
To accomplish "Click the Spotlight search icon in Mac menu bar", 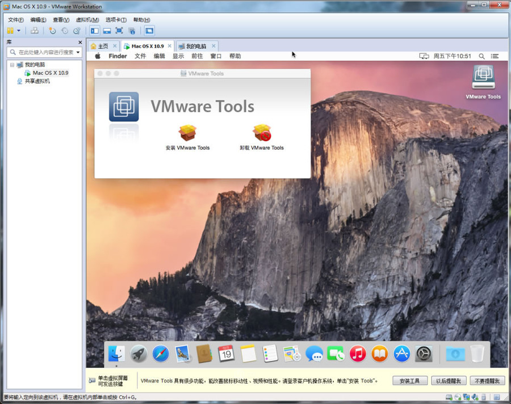I will [481, 56].
